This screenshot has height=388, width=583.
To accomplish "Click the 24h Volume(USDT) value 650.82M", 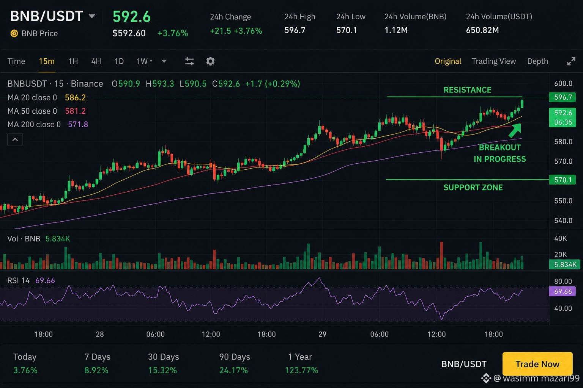I will pos(482,30).
